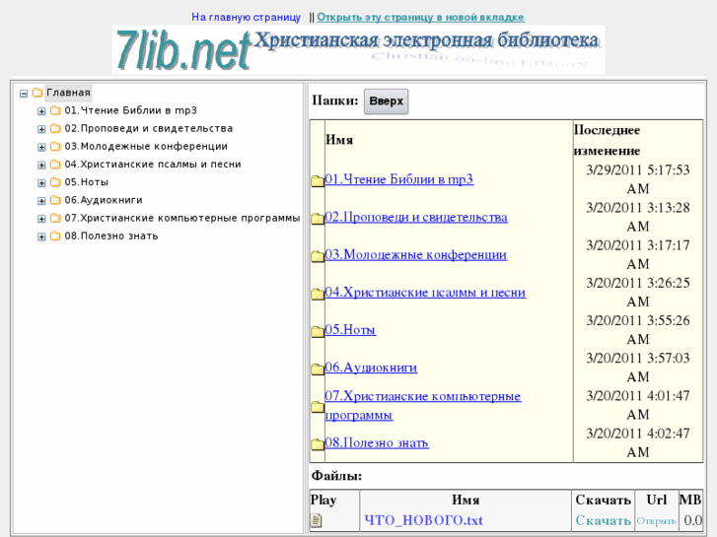Screen dimensions: 717x537
Task: Click table folder icon next to 03.Молодежные конференции link
Action: (x=318, y=256)
